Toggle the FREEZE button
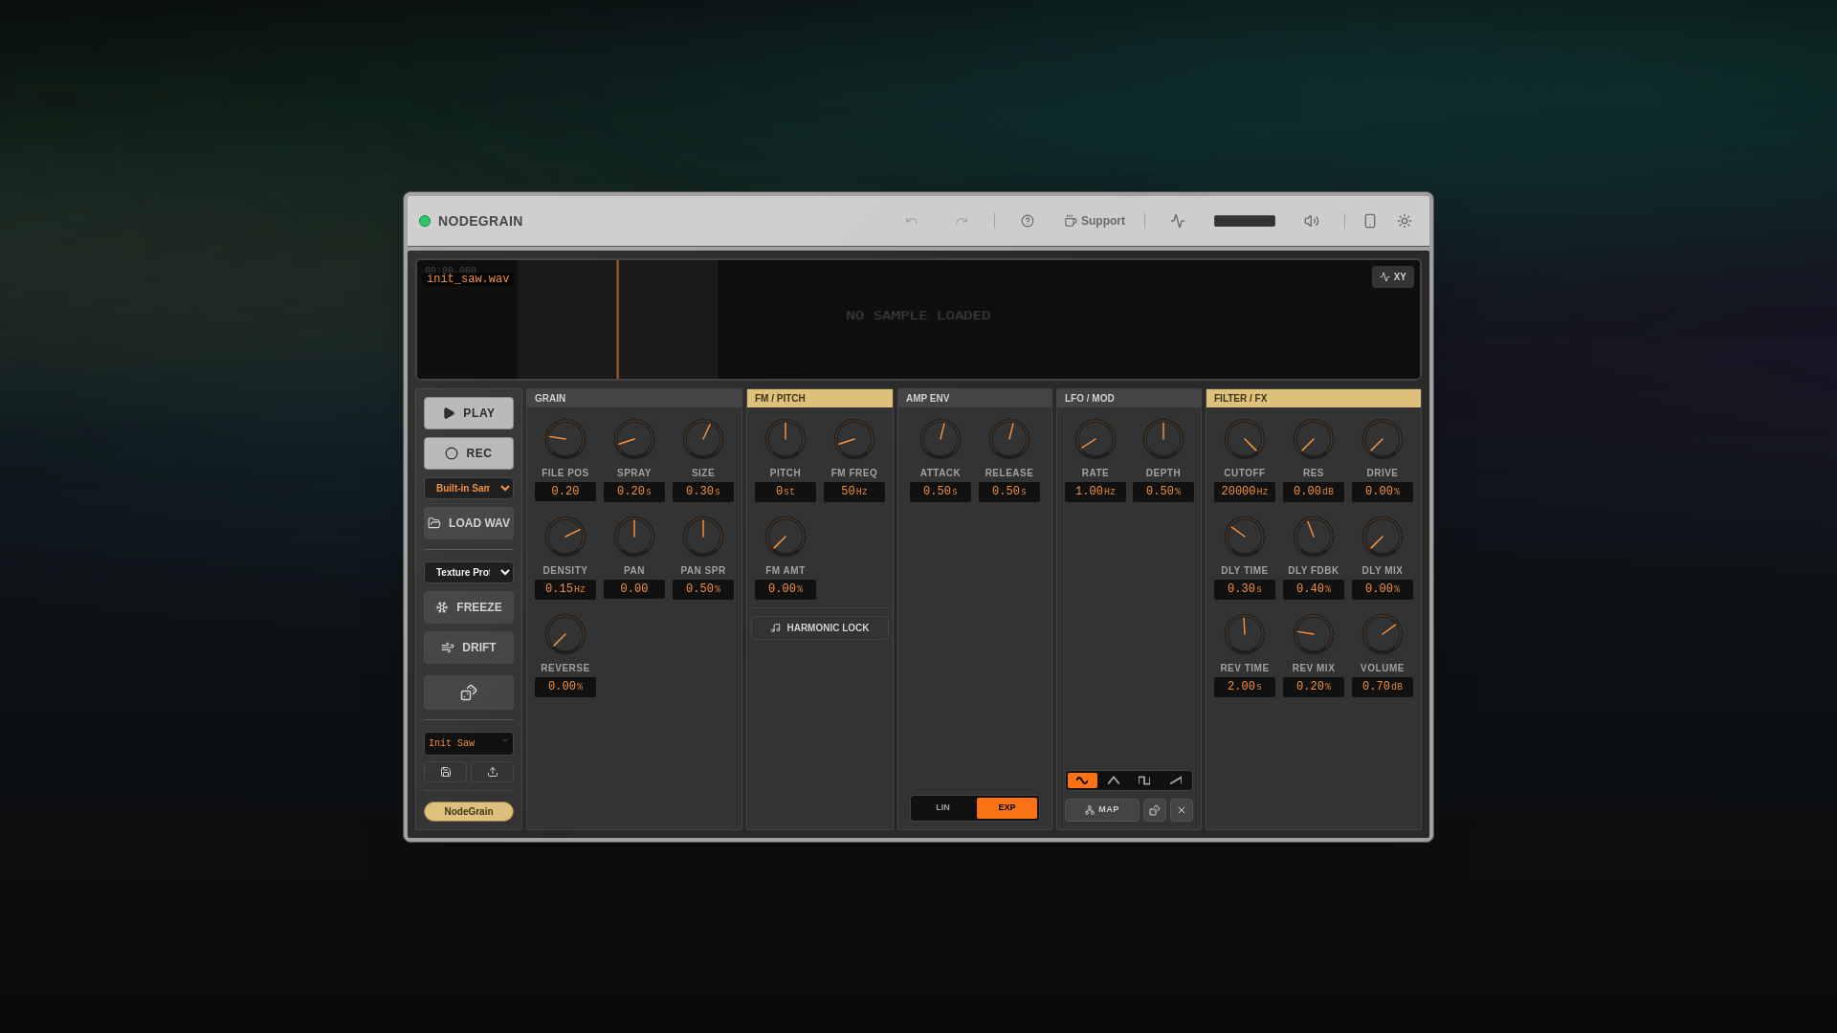1837x1033 pixels. click(x=468, y=607)
